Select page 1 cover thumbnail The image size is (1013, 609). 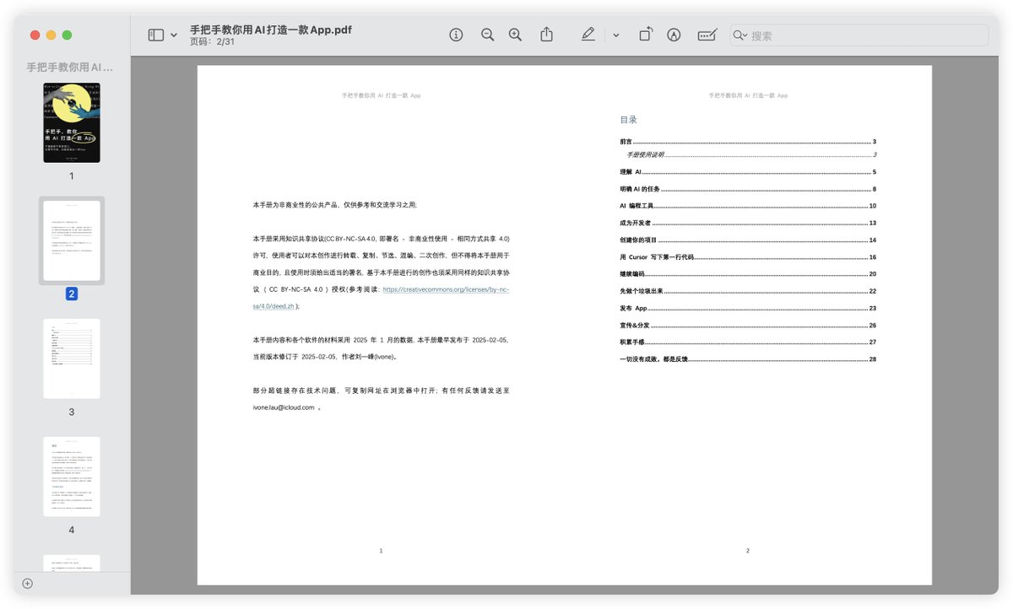(72, 122)
